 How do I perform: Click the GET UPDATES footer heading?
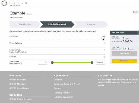105,76
